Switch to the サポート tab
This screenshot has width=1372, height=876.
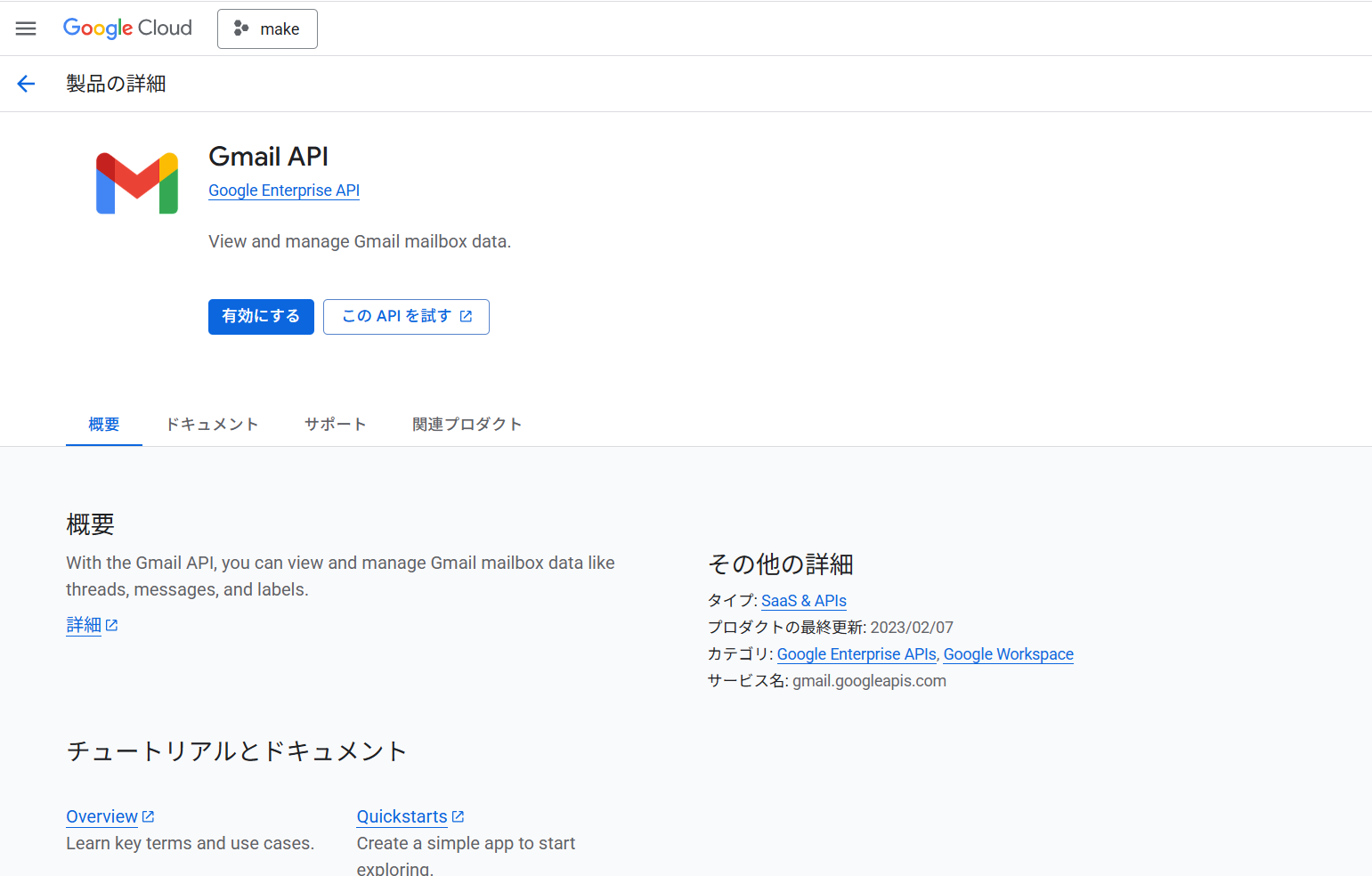coord(336,425)
